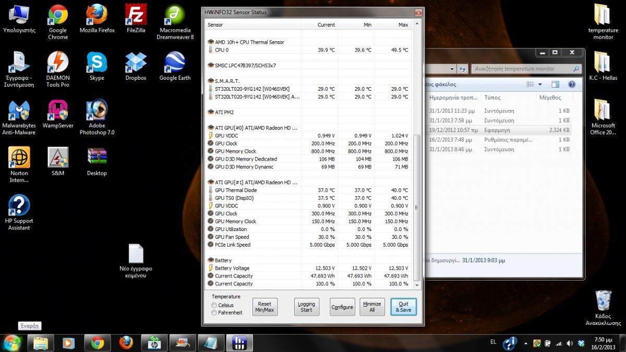Open the temperature monitor folder
The image size is (626, 352).
[x=603, y=22]
